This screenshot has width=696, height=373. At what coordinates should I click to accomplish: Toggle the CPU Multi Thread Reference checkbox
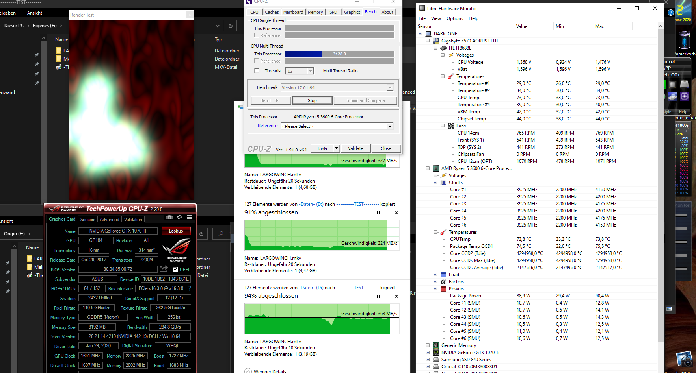click(257, 61)
